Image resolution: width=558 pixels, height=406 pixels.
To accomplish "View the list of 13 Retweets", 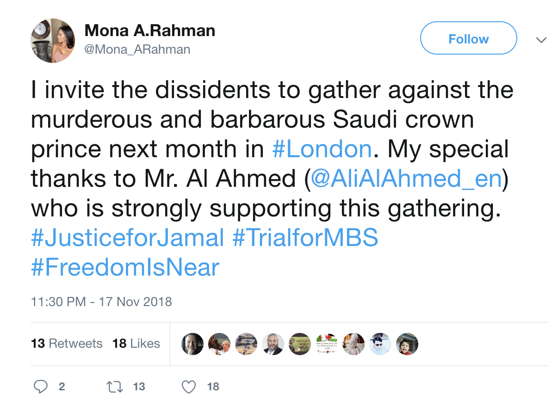I will [67, 344].
